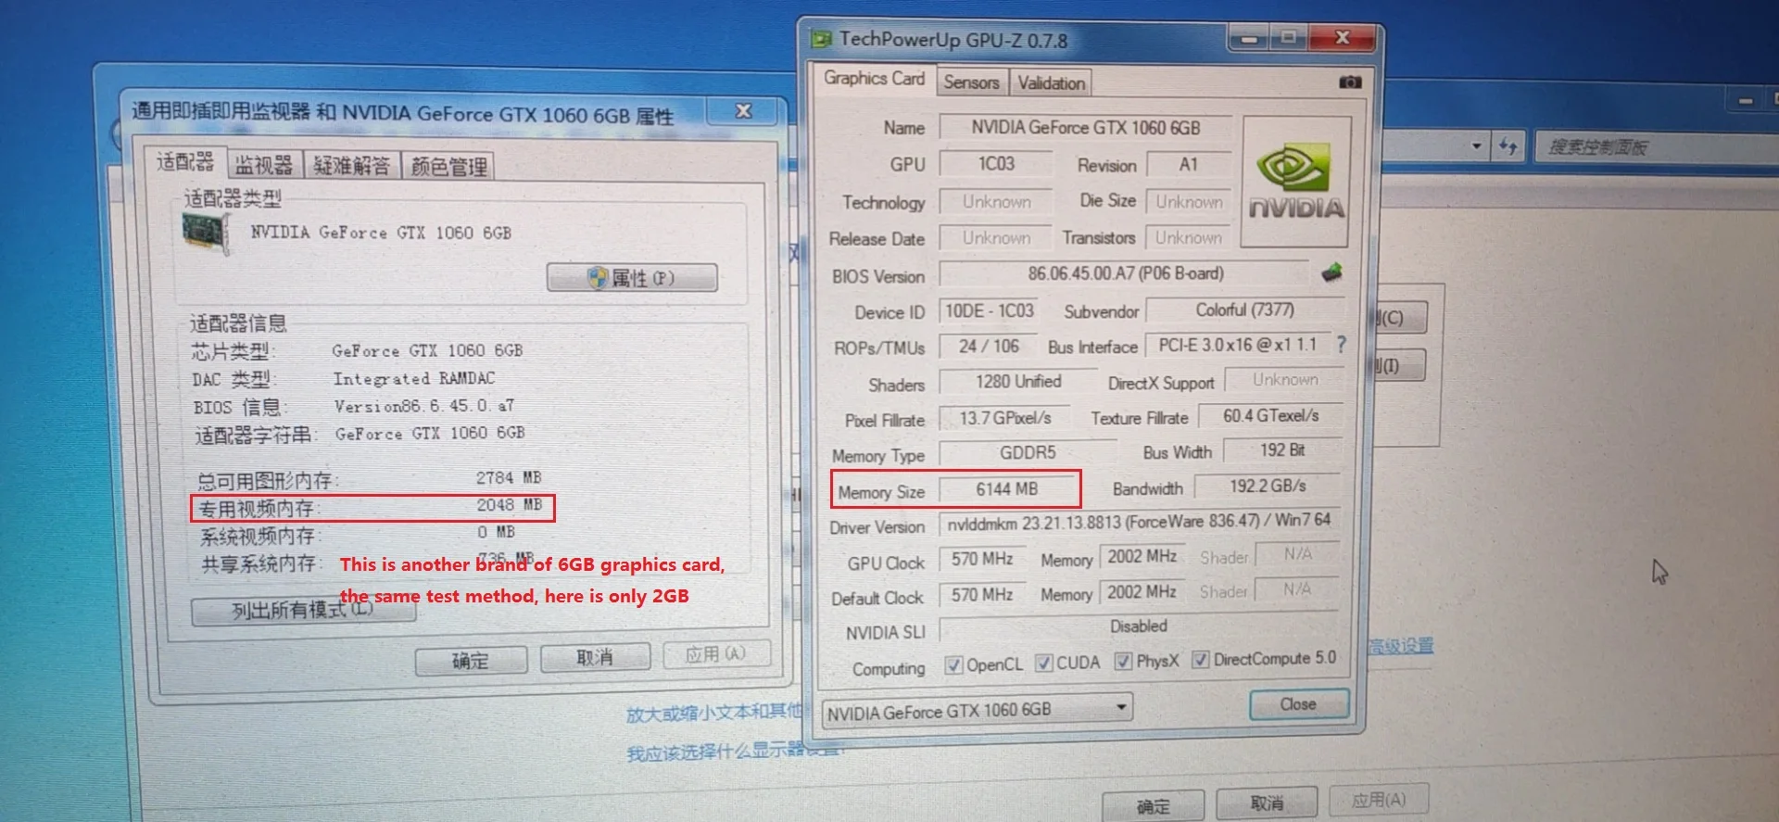The width and height of the screenshot is (1779, 822).
Task: Click the adapter card icon in properties dialog
Action: [x=206, y=234]
